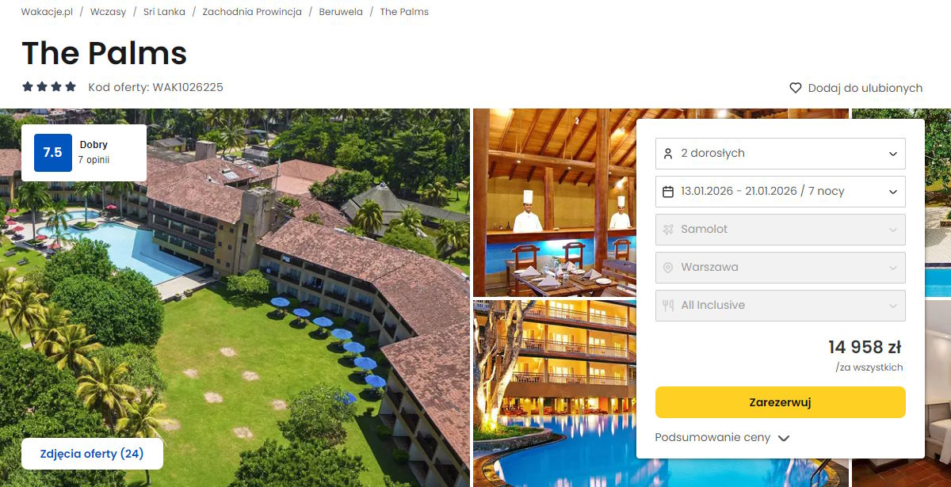The height and width of the screenshot is (487, 951).
Task: Expand Podsumowanie ceny price summary
Action: tap(722, 437)
